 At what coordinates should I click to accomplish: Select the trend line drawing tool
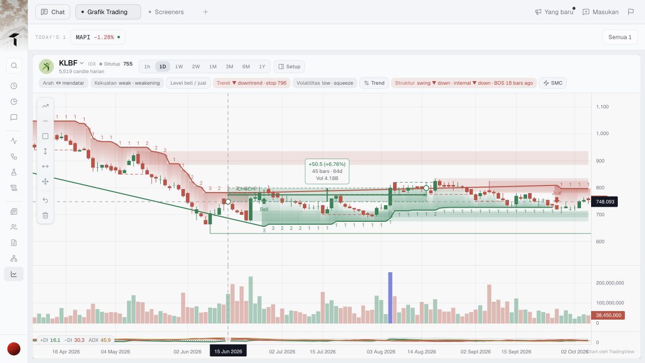tap(45, 106)
